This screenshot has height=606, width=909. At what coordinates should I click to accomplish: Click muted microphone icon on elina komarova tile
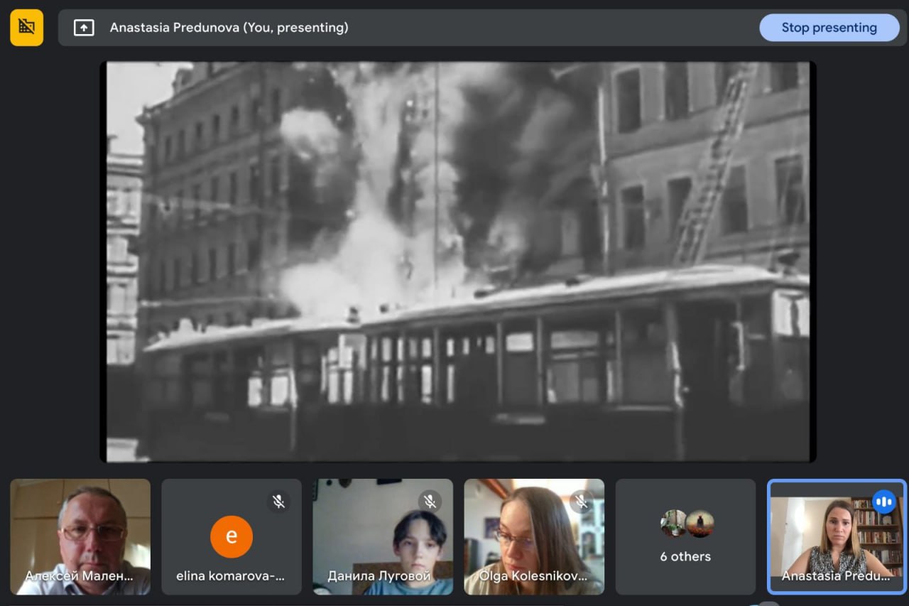click(278, 502)
